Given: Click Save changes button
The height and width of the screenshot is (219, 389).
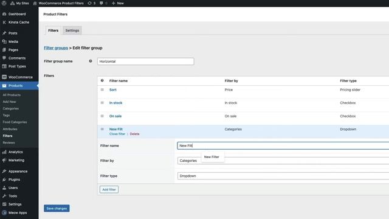Looking at the screenshot, I should [x=57, y=208].
